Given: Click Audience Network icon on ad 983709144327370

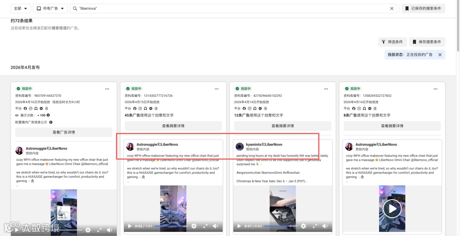Looking at the screenshot, I should [x=36, y=109].
